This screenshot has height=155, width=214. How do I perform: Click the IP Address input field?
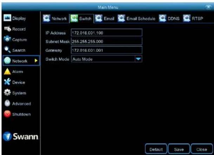pyautogui.click(x=106, y=32)
